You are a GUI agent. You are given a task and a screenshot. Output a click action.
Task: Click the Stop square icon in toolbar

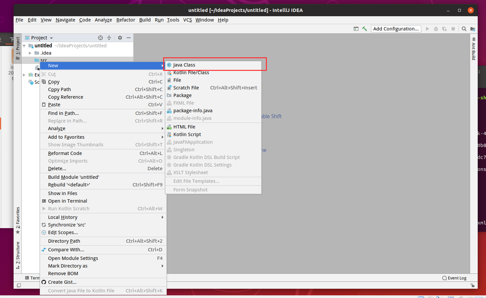pos(453,29)
